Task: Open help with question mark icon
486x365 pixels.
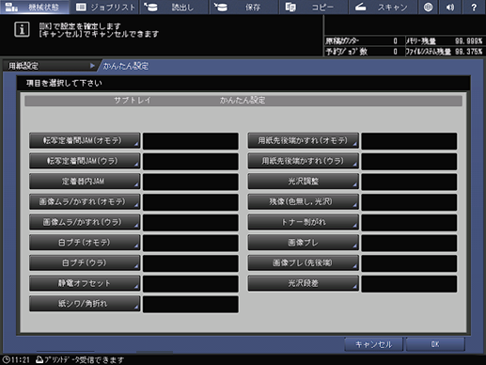Action: coord(474,7)
